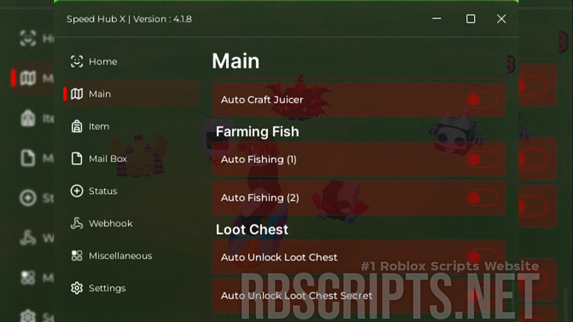Image resolution: width=573 pixels, height=322 pixels.
Task: Enable Auto Fishing (1) toggle
Action: point(481,159)
